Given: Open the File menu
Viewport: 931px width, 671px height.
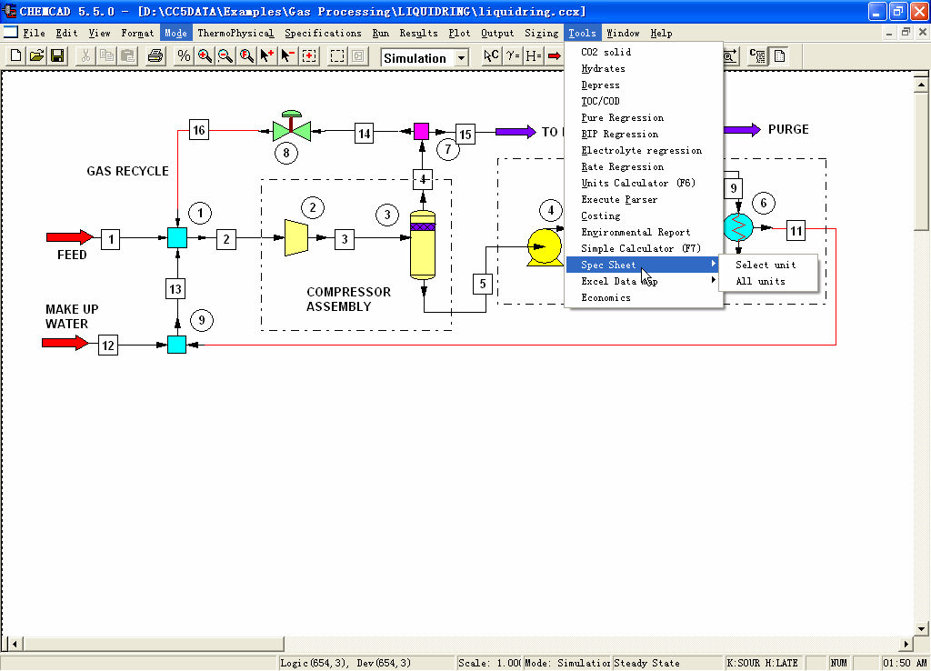Looking at the screenshot, I should pos(34,34).
